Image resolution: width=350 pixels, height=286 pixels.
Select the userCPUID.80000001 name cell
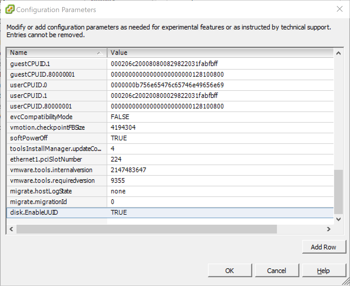point(57,106)
